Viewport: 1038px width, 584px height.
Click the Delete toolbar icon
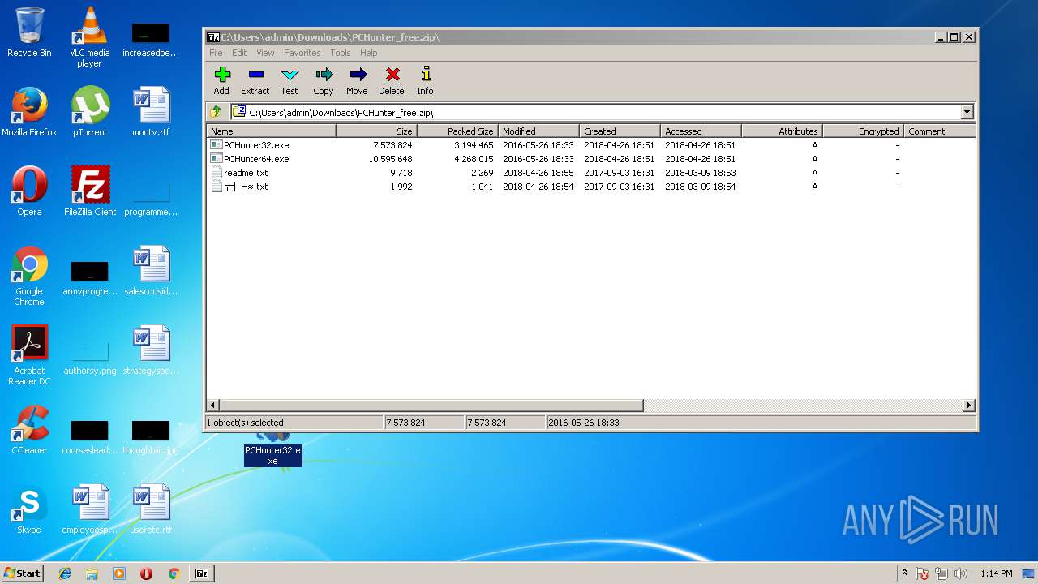point(392,81)
